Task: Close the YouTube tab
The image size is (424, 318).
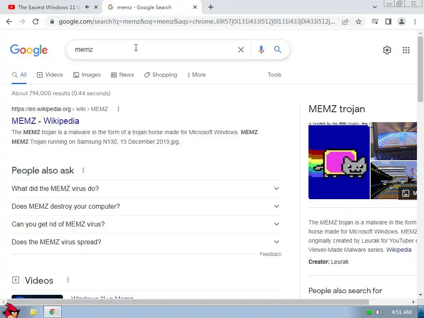Action: pos(96,7)
